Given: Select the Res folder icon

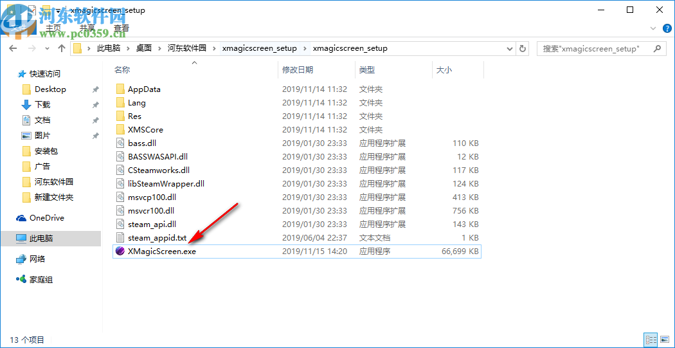Looking at the screenshot, I should (x=120, y=116).
